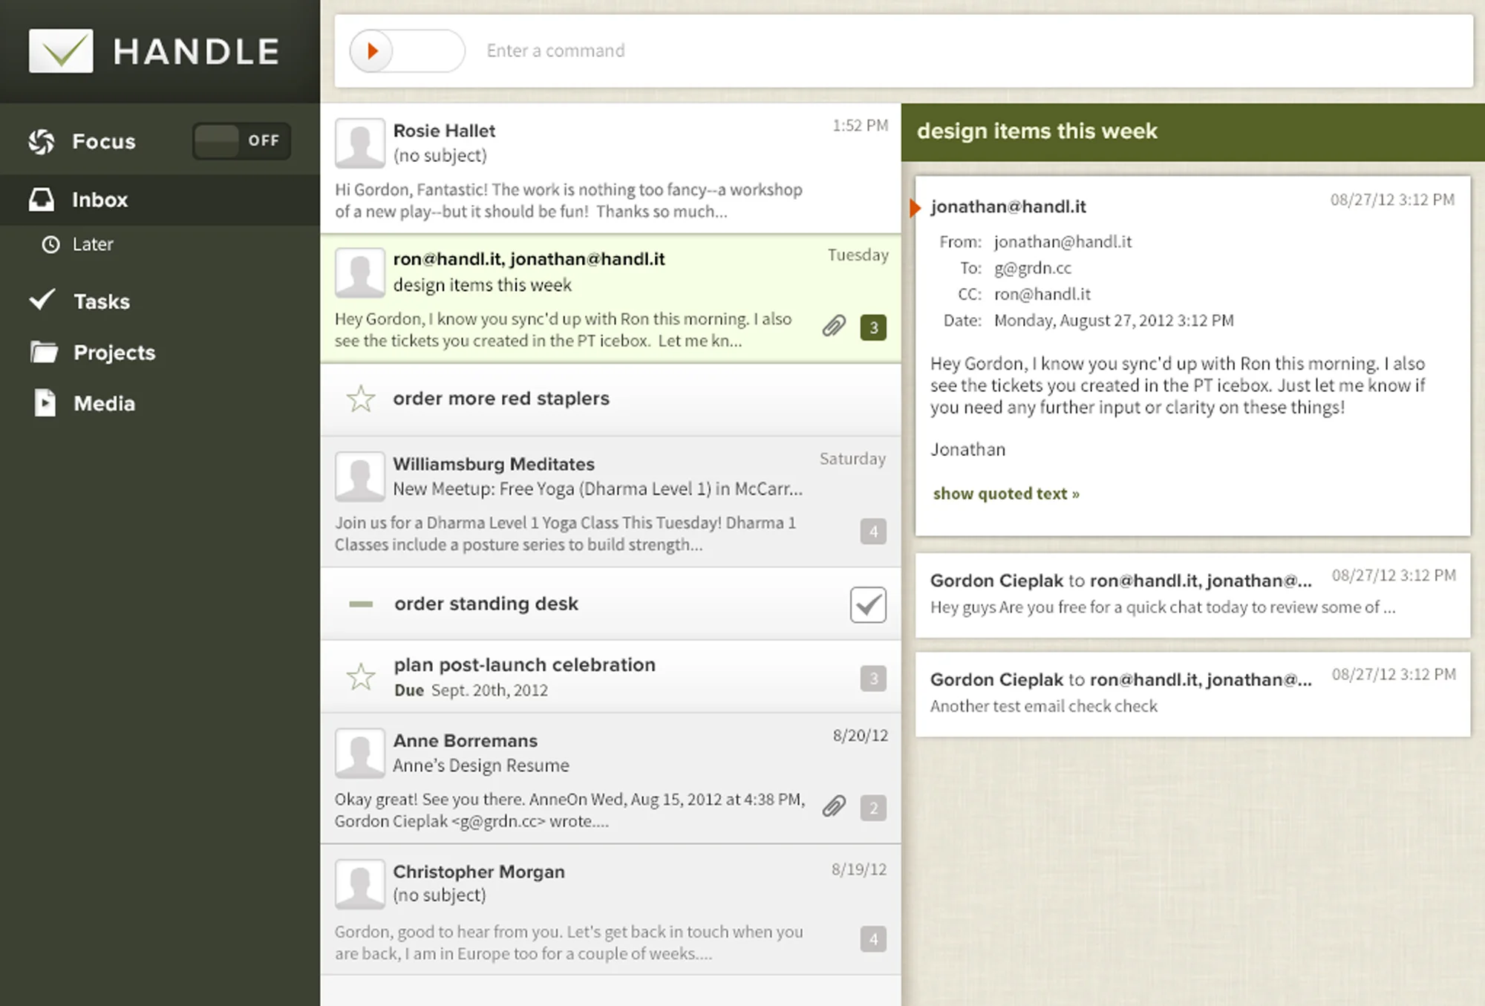The height and width of the screenshot is (1006, 1485).
Task: Click the Projects folder icon
Action: click(44, 351)
